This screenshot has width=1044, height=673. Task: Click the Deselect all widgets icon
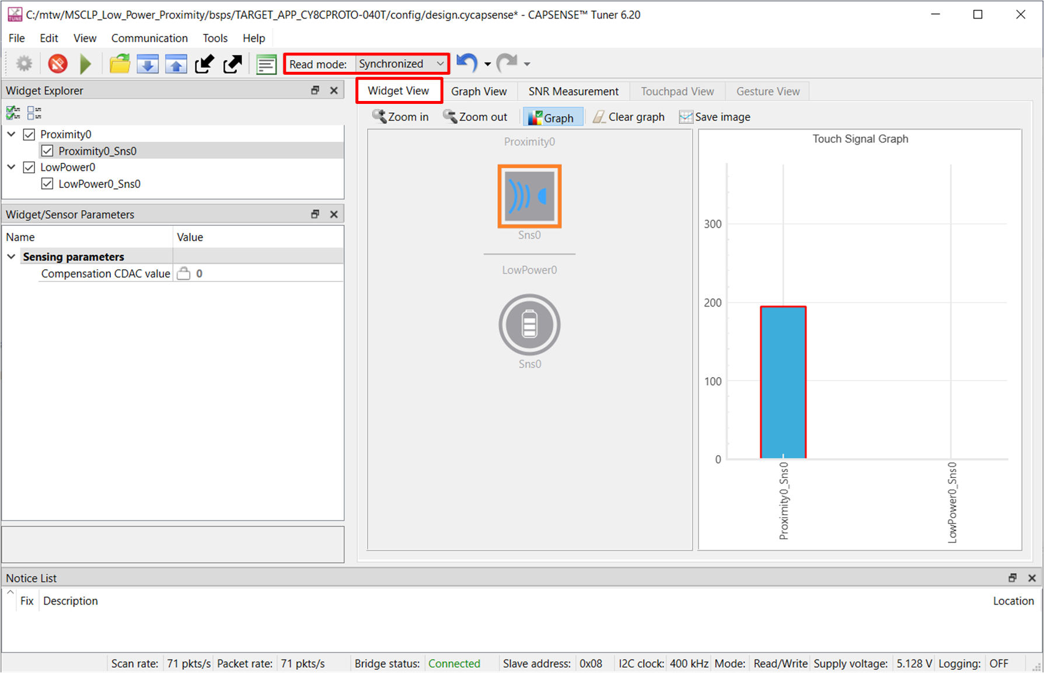coord(34,113)
